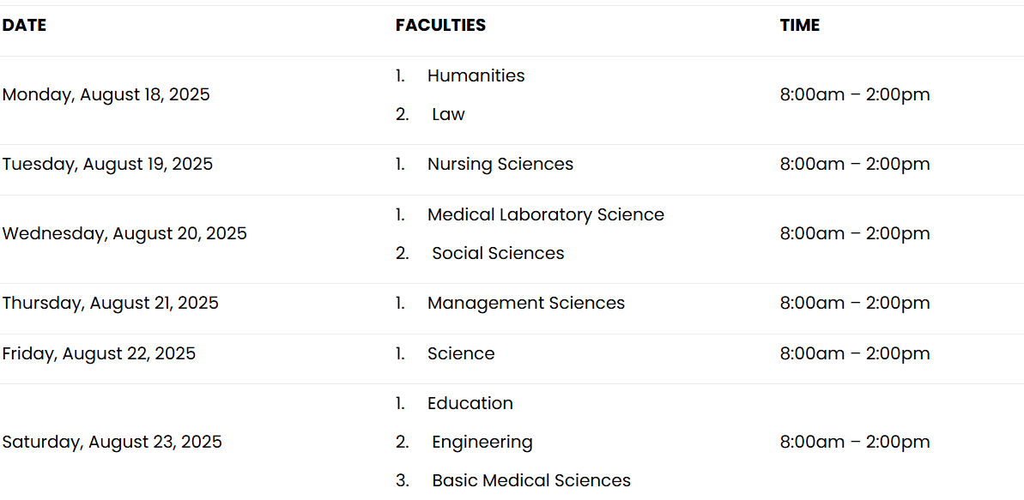The height and width of the screenshot is (500, 1024).
Task: Click the Law faculty entry
Action: (x=448, y=114)
